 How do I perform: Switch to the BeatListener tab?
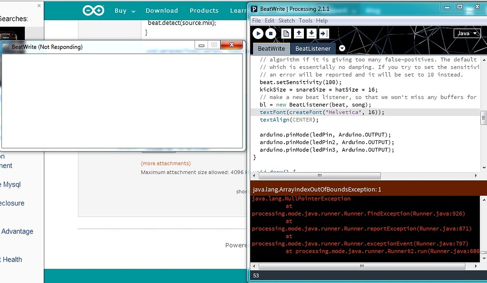click(312, 48)
